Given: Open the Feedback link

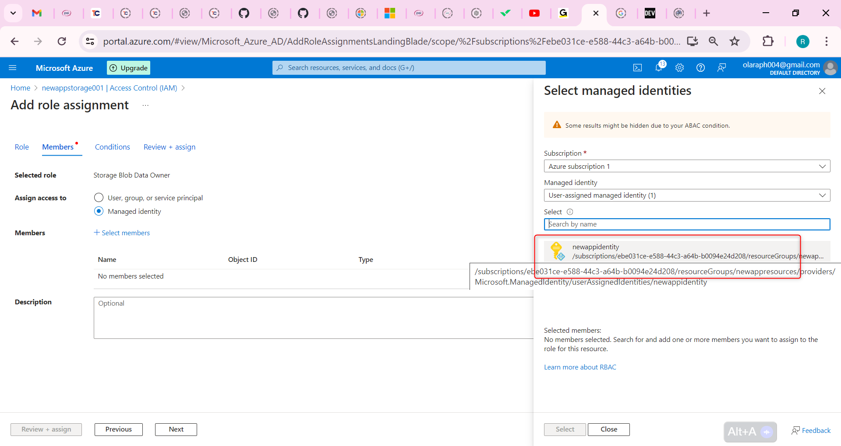Looking at the screenshot, I should coord(811,431).
